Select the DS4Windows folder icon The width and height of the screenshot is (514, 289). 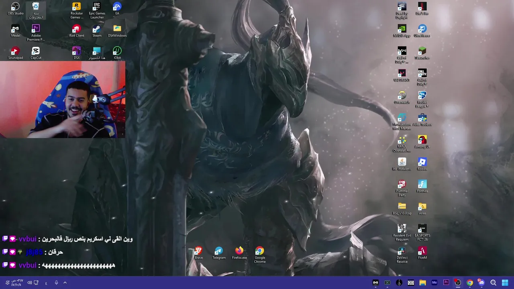point(117,31)
